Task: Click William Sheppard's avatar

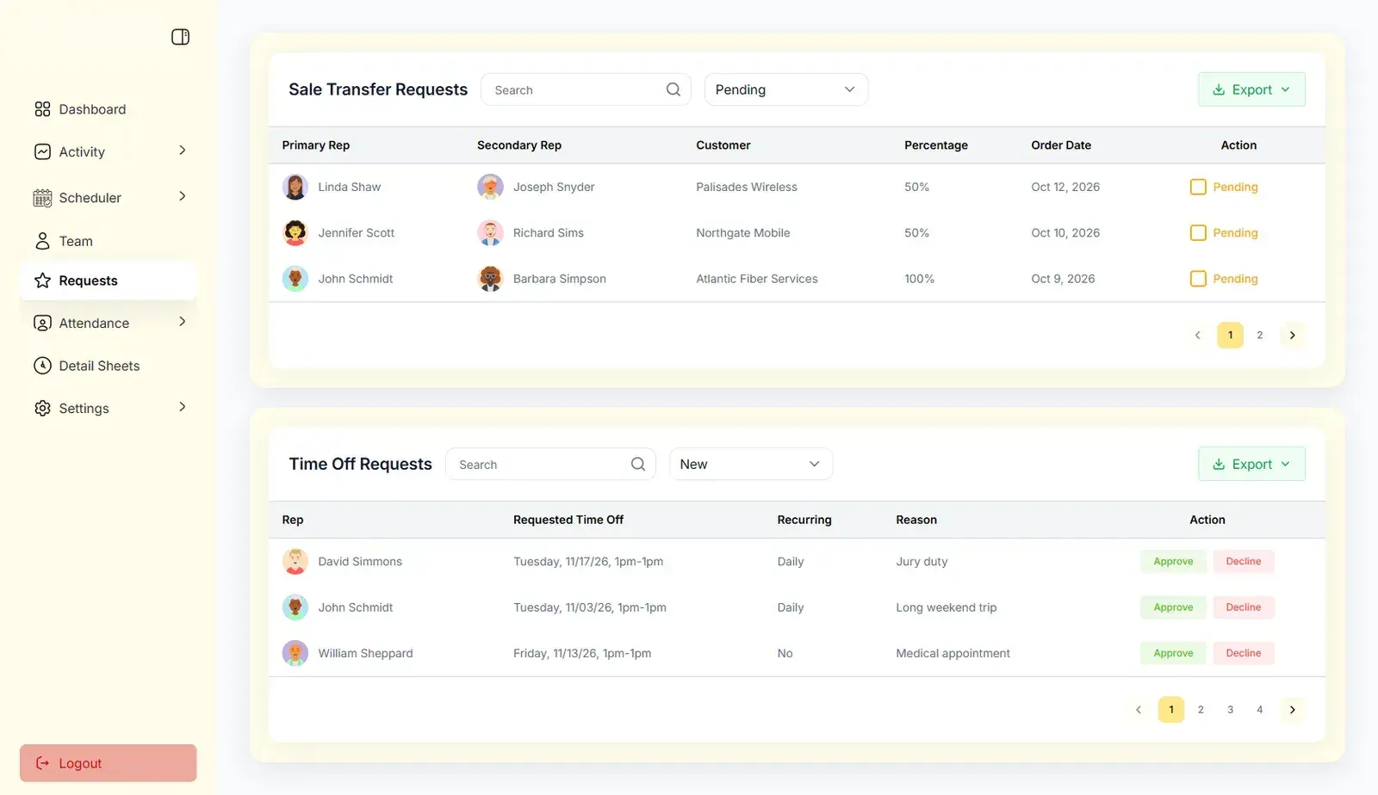Action: tap(295, 653)
